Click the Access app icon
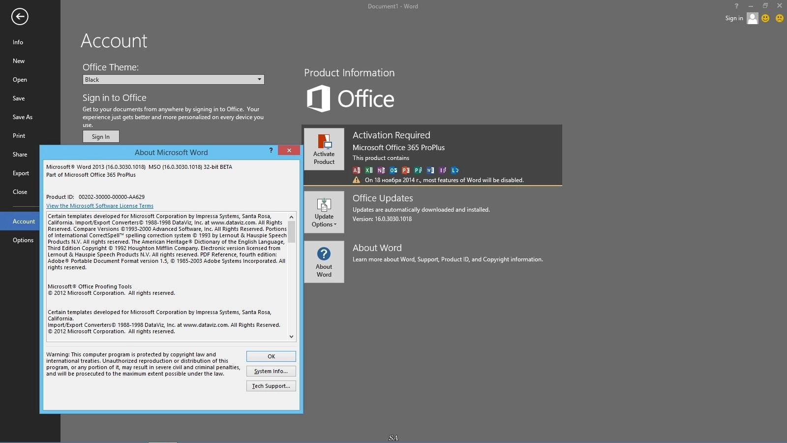 357,170
